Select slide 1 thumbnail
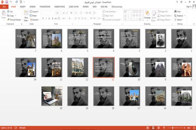196x130 pixels. pos(182,39)
